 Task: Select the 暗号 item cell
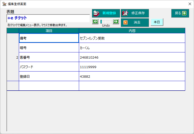tap(49, 48)
